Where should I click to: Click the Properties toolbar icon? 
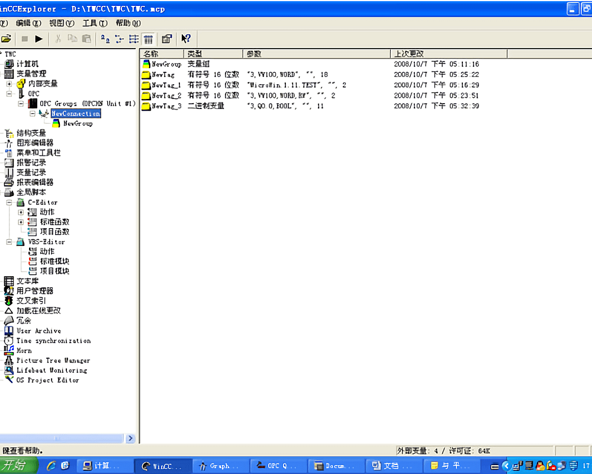(x=166, y=39)
